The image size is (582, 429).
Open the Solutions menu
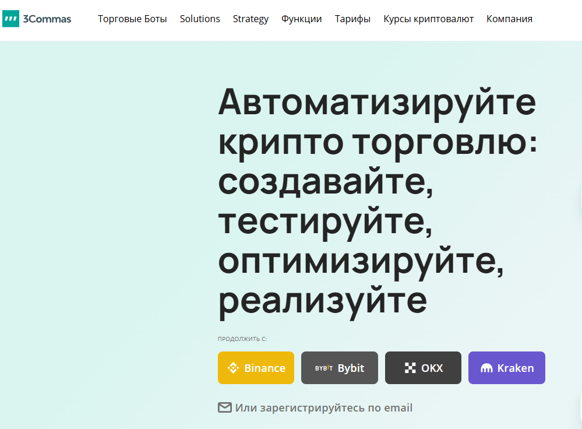point(200,19)
